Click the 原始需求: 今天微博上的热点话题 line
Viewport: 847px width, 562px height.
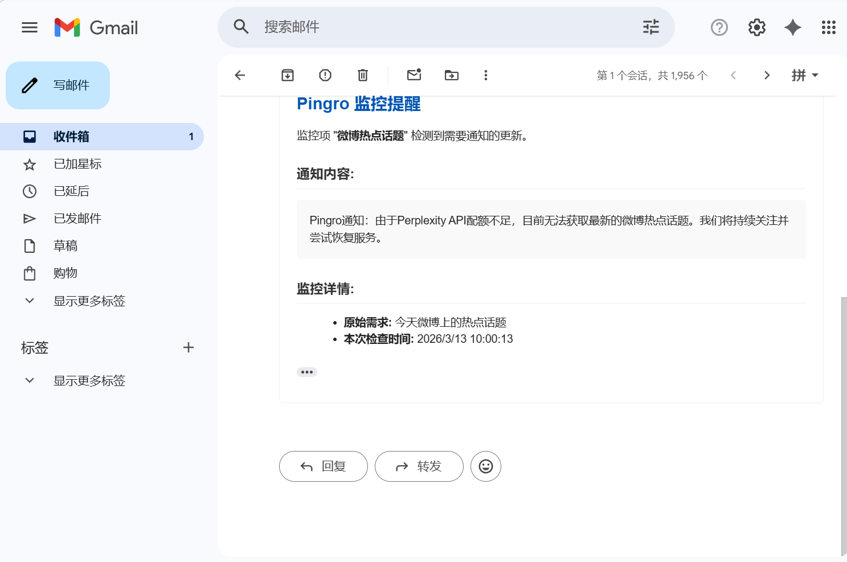pos(425,322)
